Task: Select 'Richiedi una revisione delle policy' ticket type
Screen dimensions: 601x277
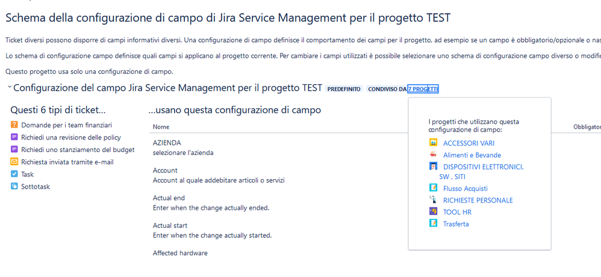Action: [x=71, y=138]
